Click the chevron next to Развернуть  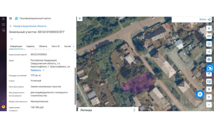[44, 70]
